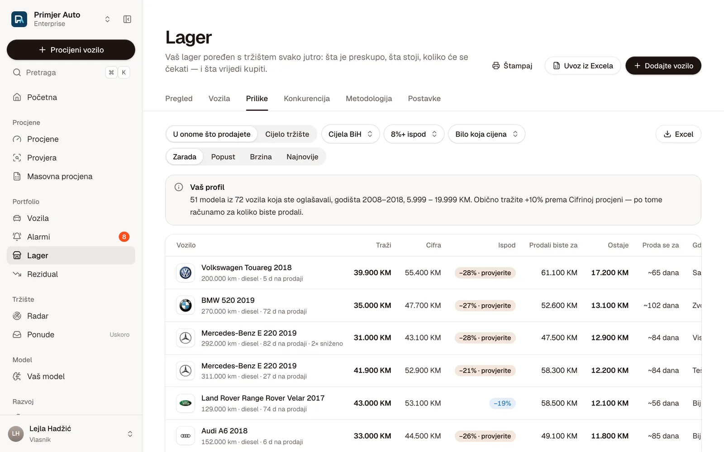Screen dimensions: 724x452
Task: Open the Metodologija tab
Action: tap(369, 99)
